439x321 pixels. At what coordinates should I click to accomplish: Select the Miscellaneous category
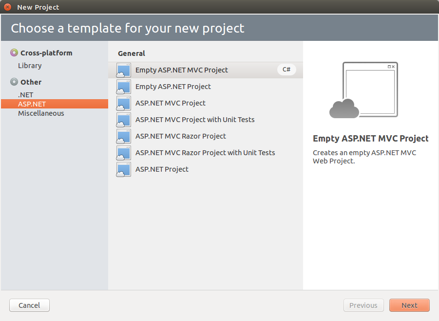click(41, 113)
